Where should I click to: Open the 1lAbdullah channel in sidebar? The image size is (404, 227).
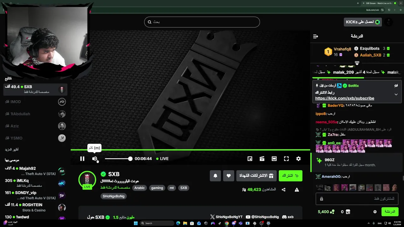pyautogui.click(x=35, y=114)
